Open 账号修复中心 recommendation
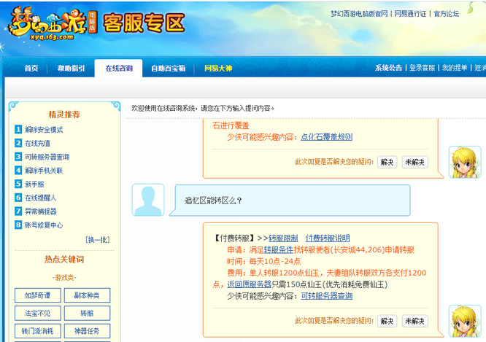486x342 pixels. click(x=44, y=225)
